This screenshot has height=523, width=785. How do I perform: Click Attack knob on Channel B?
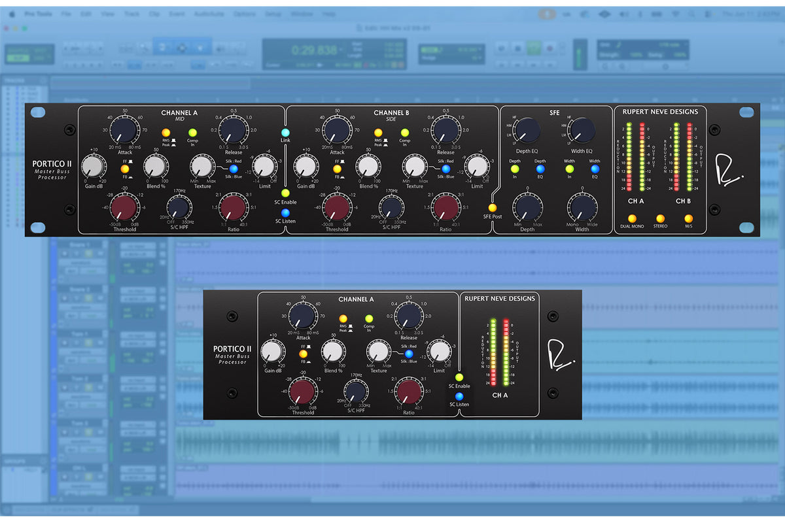coord(337,130)
